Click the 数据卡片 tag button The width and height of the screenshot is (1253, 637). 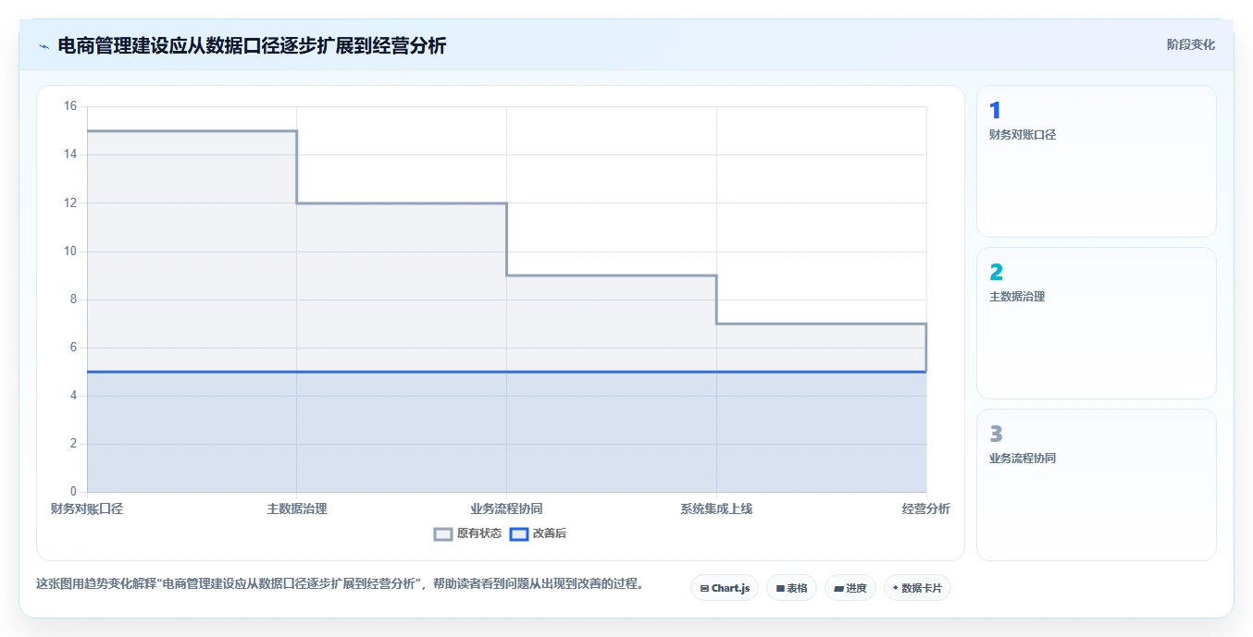(x=917, y=588)
